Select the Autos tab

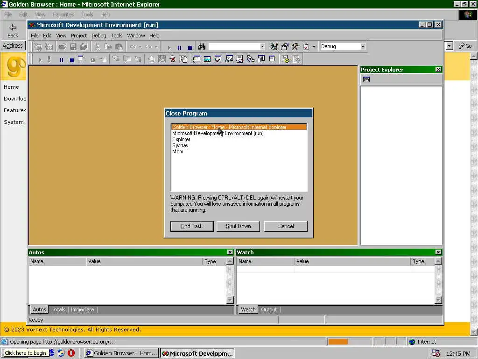click(39, 309)
